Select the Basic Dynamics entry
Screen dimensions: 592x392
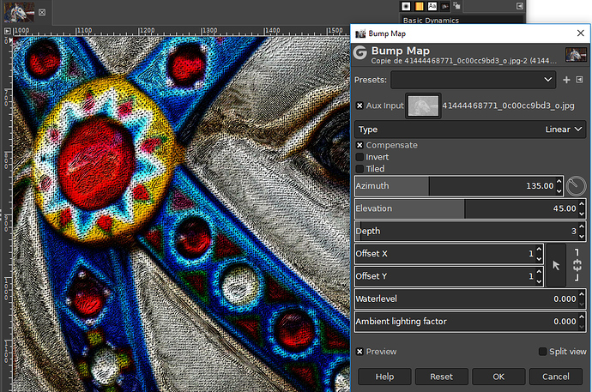(432, 21)
